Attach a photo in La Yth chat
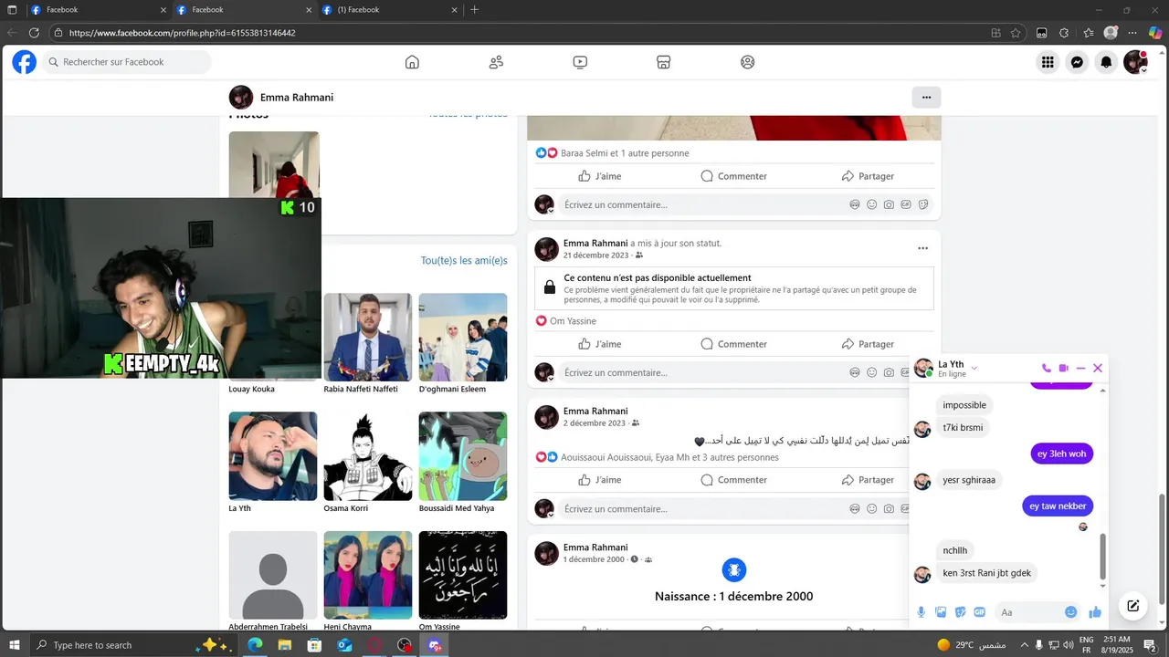Viewport: 1169px width, 657px height. coord(941,612)
